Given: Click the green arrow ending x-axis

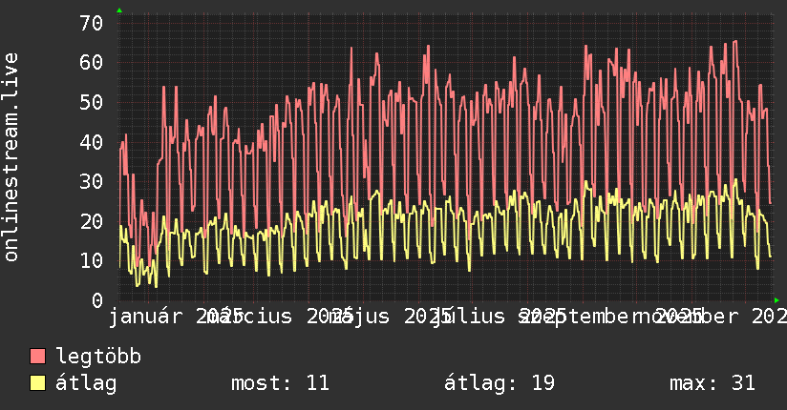Looking at the screenshot, I should point(776,300).
